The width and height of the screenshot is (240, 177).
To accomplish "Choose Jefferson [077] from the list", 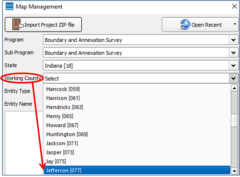I will [x=137, y=170].
